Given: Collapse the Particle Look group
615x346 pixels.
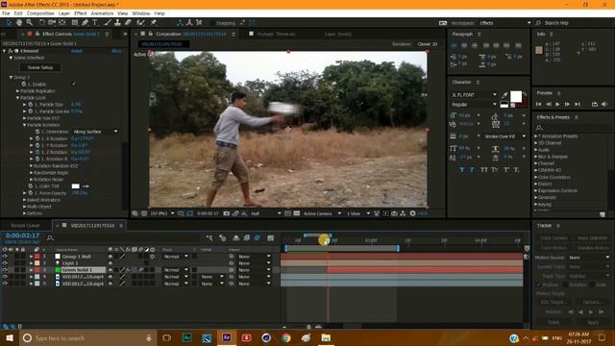Looking at the screenshot, I should (x=17, y=98).
